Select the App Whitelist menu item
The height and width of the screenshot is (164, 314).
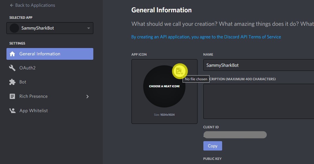[x=33, y=111]
